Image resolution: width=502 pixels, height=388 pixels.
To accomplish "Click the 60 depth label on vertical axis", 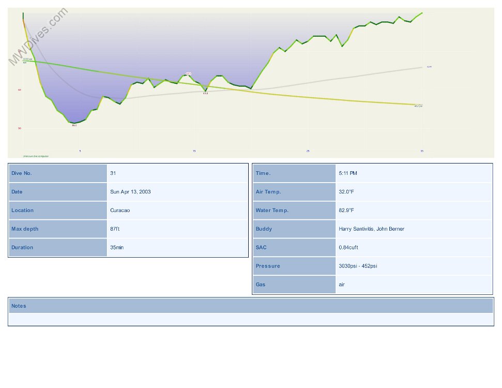I will (x=20, y=89).
